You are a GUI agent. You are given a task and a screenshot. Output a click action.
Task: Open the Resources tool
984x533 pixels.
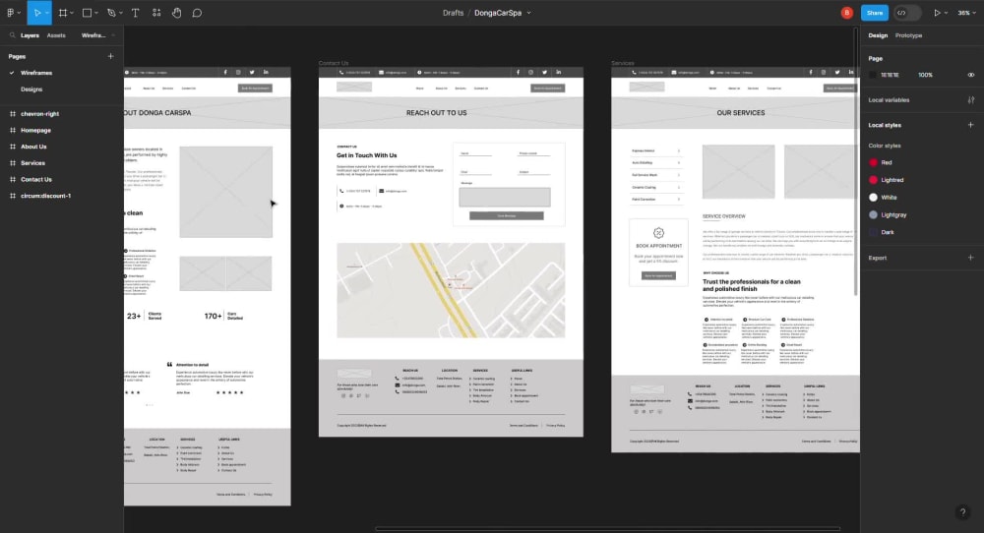tap(156, 13)
